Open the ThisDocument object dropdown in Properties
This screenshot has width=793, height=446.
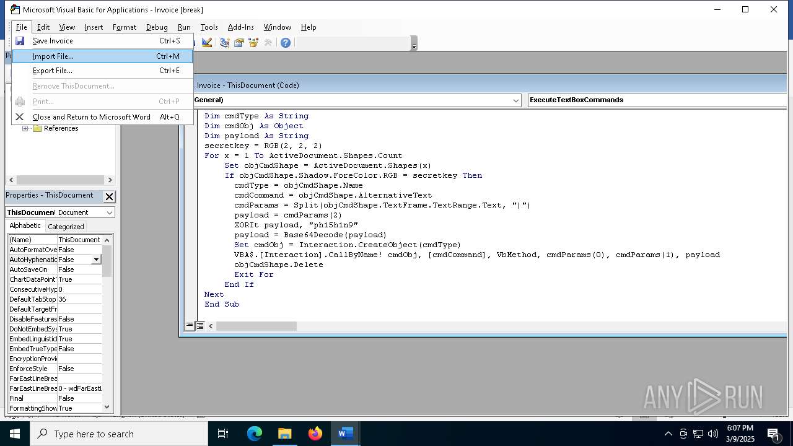pos(110,212)
